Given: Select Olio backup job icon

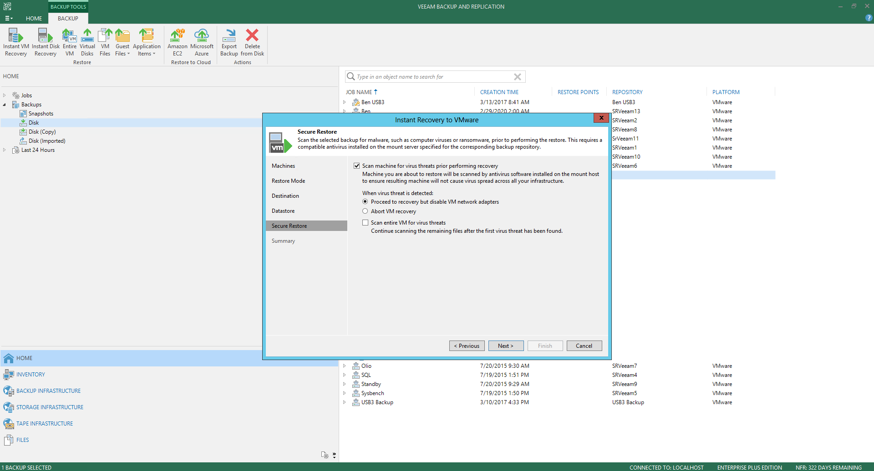Looking at the screenshot, I should click(356, 366).
